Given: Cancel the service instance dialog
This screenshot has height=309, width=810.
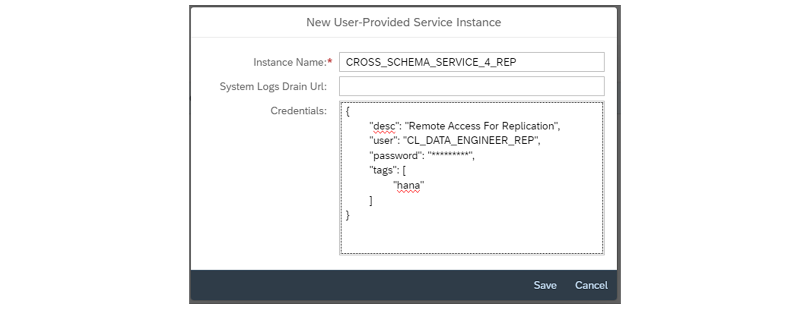Looking at the screenshot, I should (x=591, y=285).
